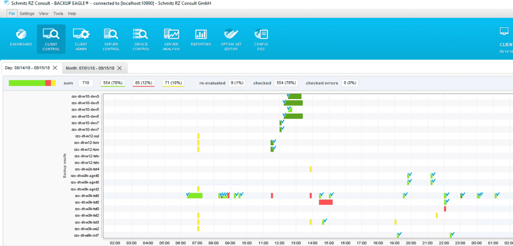
Task: Close the Day 08/14/18 - 08/15/18 tab
Action: [x=55, y=68]
